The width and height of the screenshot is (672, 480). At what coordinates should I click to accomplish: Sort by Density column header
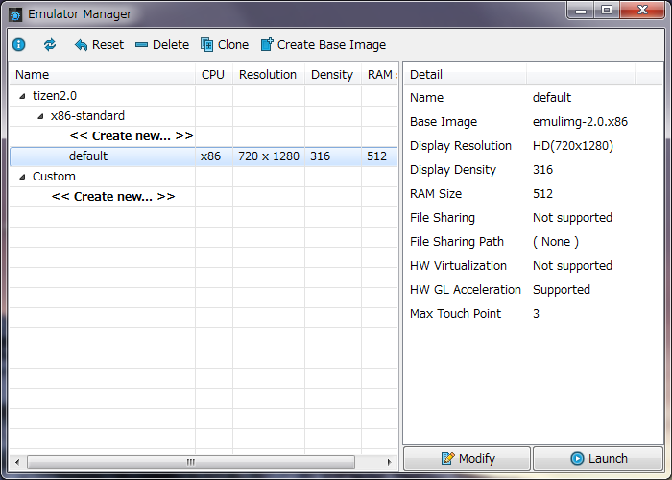[333, 75]
